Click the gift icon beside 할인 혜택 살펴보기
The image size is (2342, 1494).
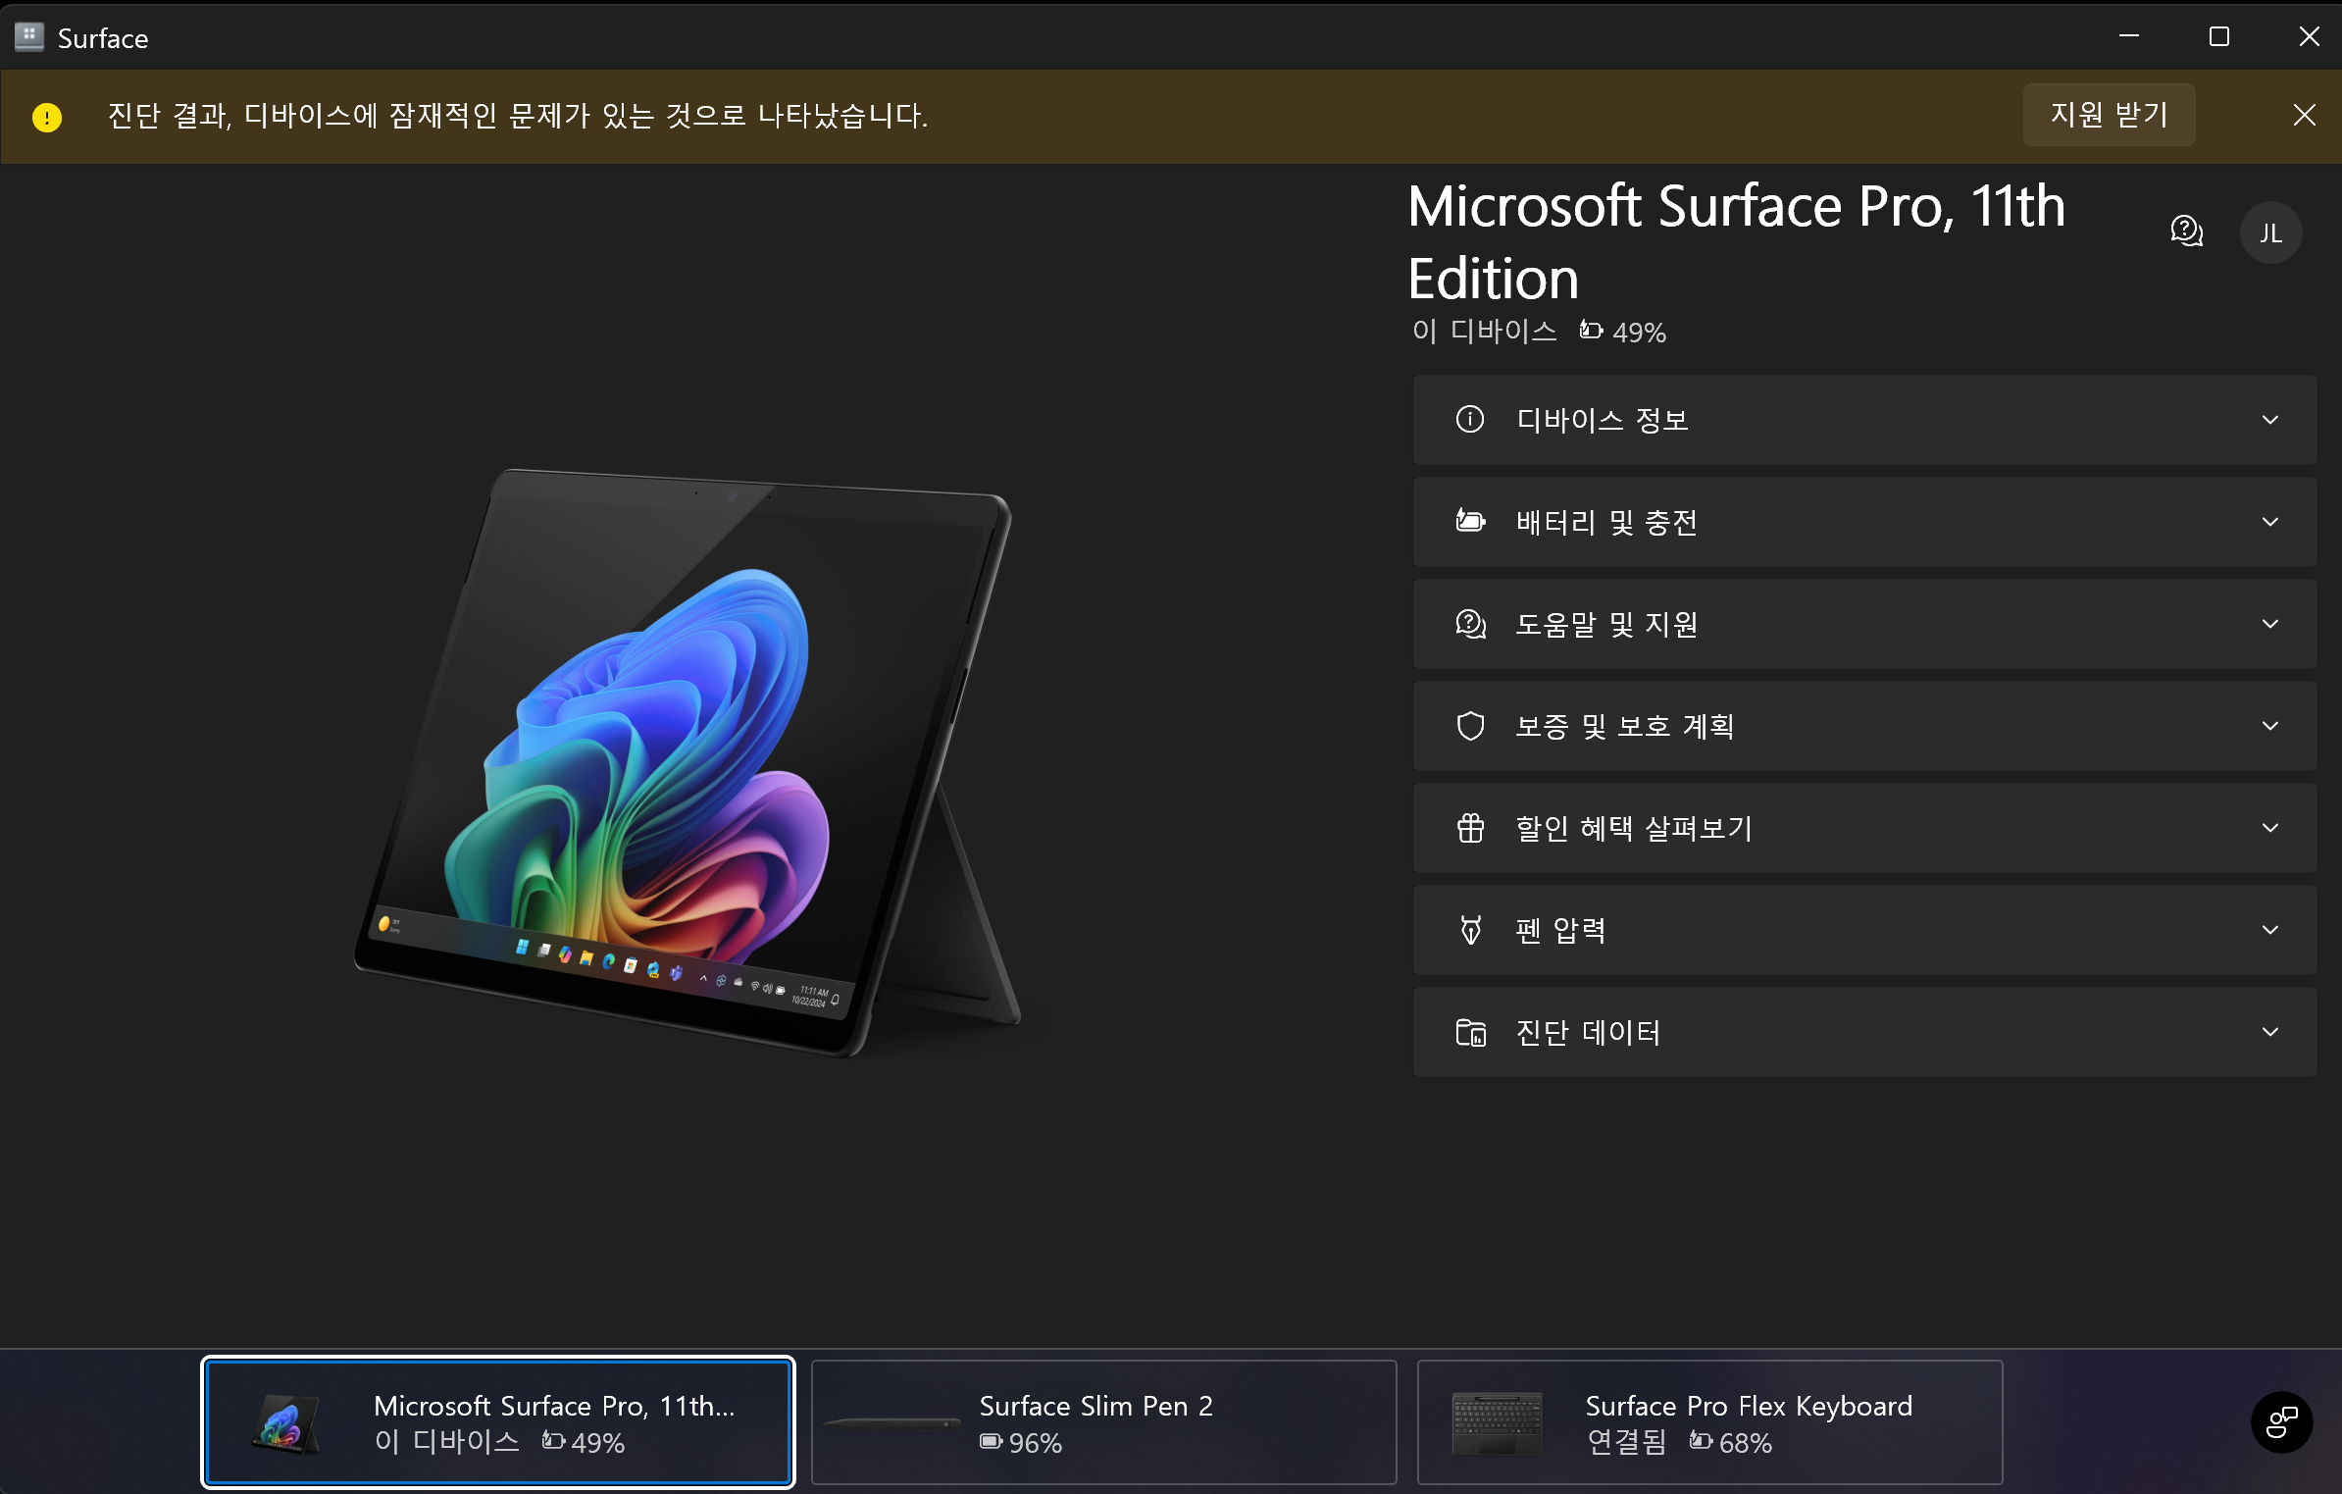click(1470, 827)
